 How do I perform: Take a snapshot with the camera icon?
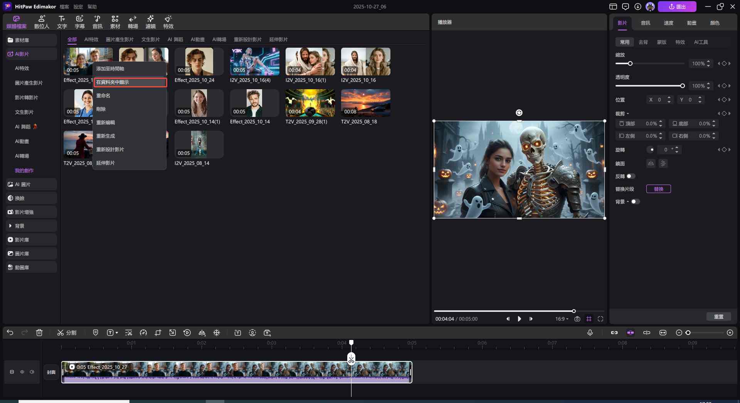point(577,319)
